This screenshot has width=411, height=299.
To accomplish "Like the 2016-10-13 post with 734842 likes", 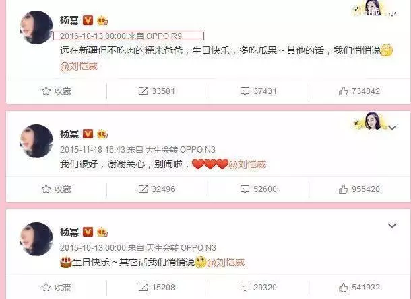I will pyautogui.click(x=359, y=91).
